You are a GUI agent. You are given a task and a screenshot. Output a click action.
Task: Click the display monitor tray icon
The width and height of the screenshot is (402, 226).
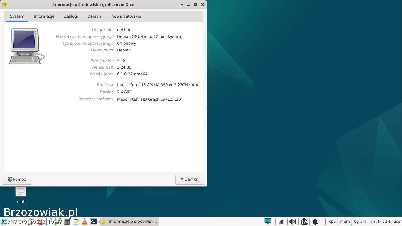268,221
